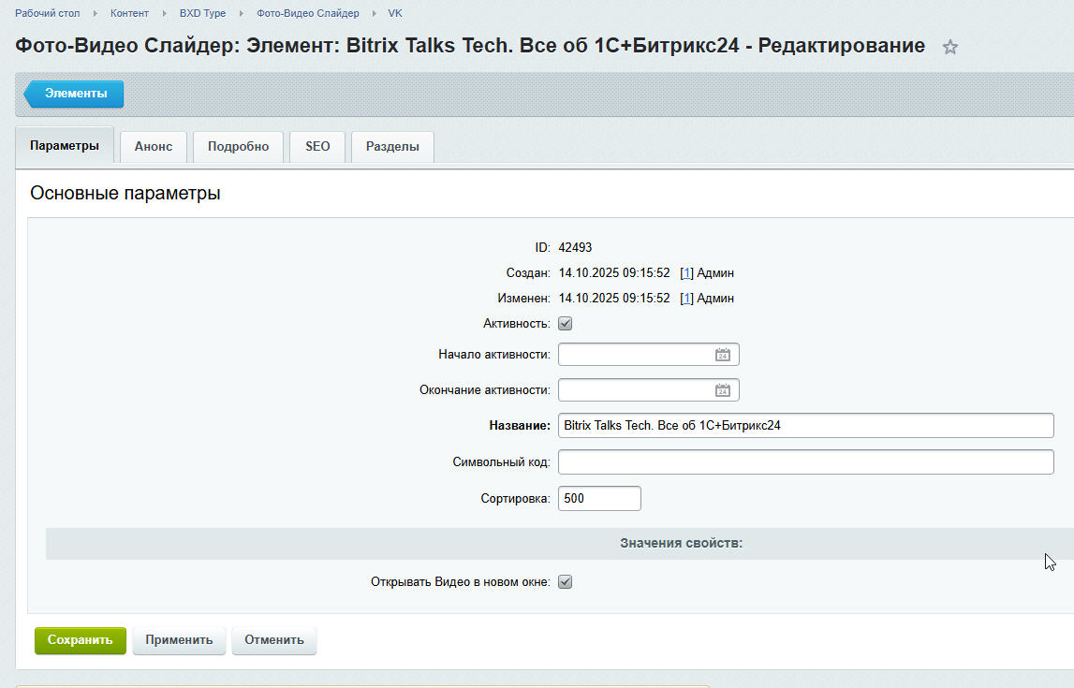
Task: Open Рабочий стол breadcrumb link
Action: tap(47, 13)
